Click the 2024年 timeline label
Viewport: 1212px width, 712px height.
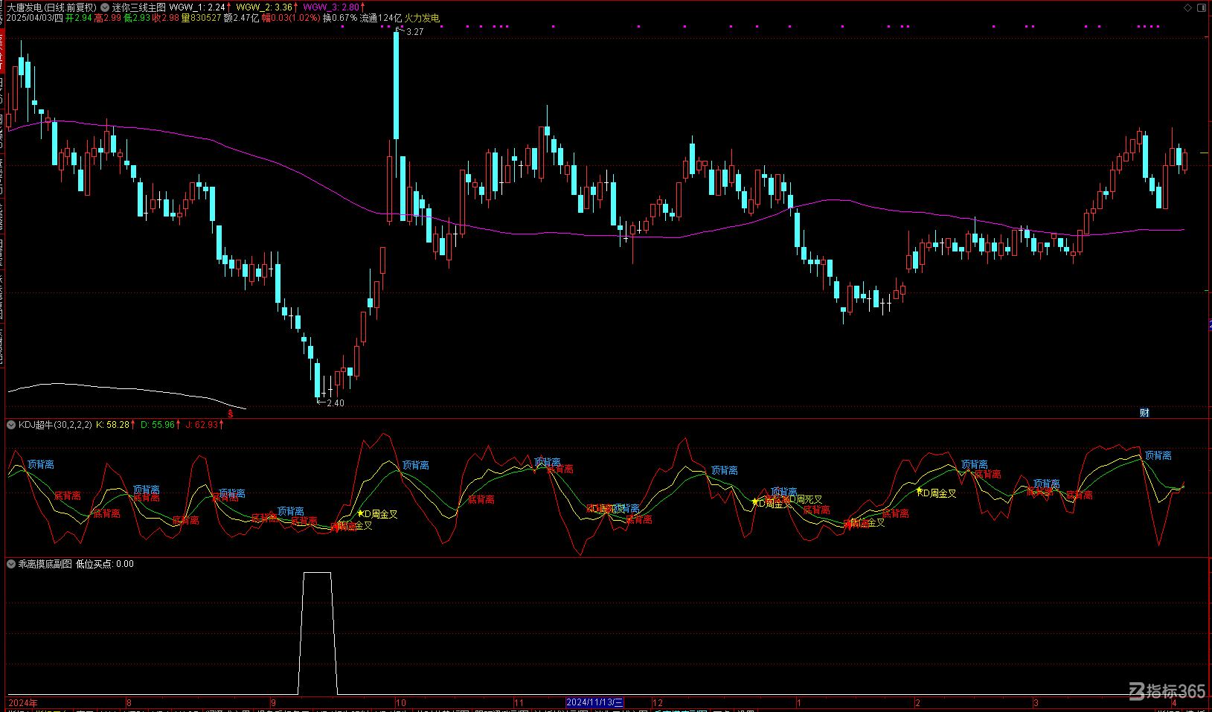(x=23, y=702)
